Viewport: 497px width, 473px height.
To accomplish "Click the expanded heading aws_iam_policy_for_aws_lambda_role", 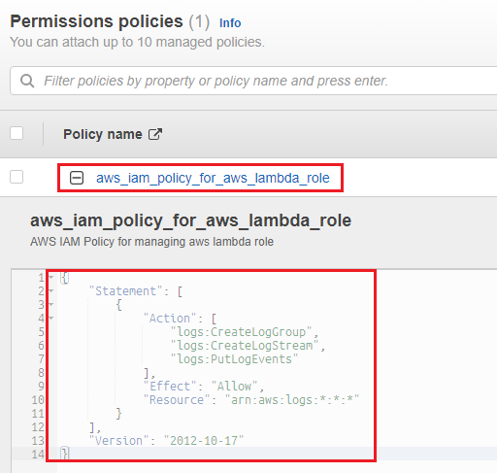I will 190,220.
